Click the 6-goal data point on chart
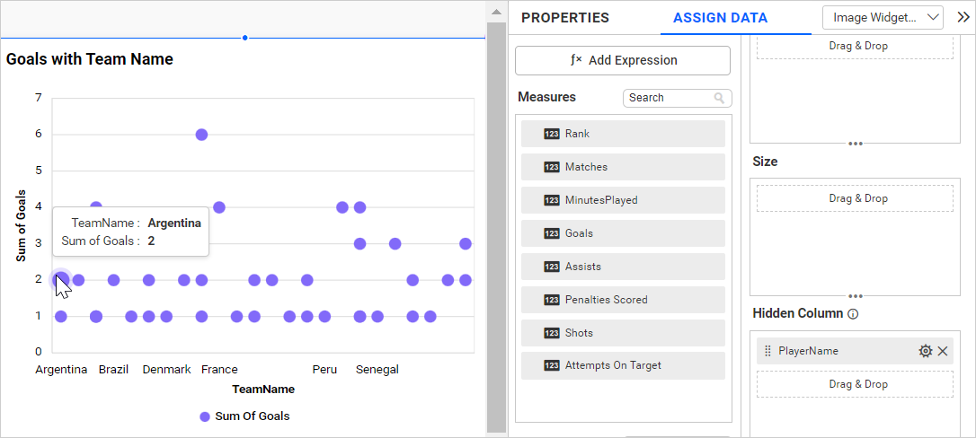The height and width of the screenshot is (438, 976). tap(201, 135)
